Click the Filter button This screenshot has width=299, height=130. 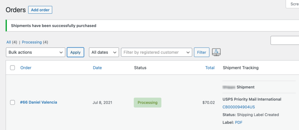[x=201, y=52]
